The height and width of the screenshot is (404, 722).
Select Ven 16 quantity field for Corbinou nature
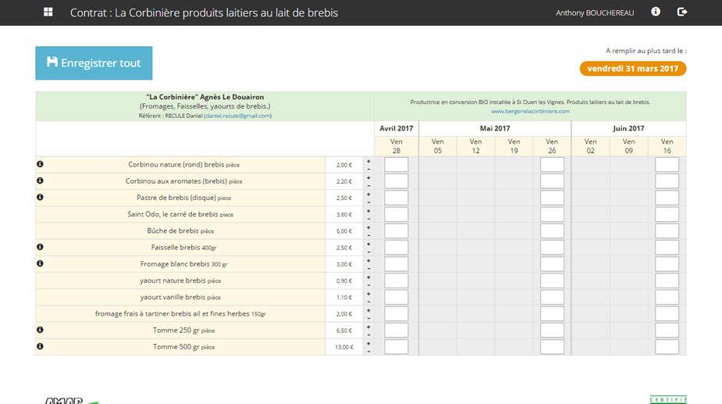[667, 165]
